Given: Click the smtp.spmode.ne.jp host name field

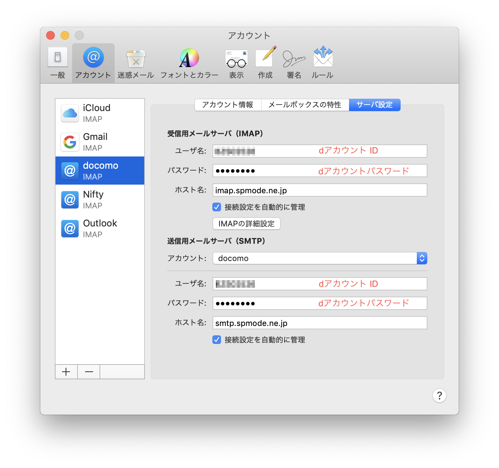Looking at the screenshot, I should 320,323.
